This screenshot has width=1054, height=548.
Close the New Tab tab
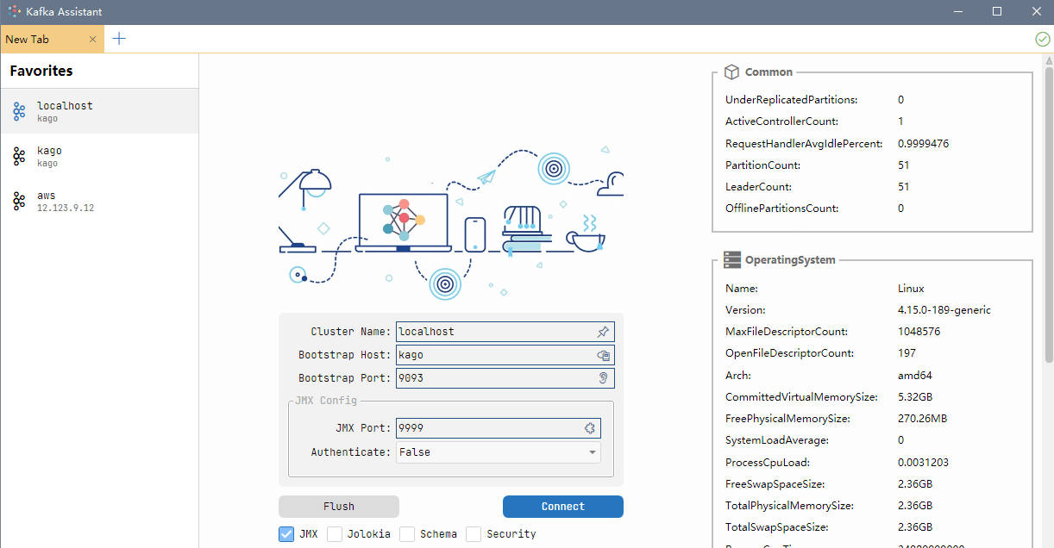(x=92, y=39)
